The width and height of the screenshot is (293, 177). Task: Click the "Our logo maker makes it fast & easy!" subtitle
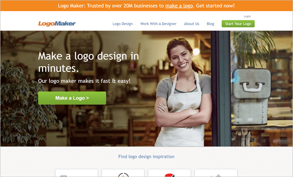pos(84,81)
